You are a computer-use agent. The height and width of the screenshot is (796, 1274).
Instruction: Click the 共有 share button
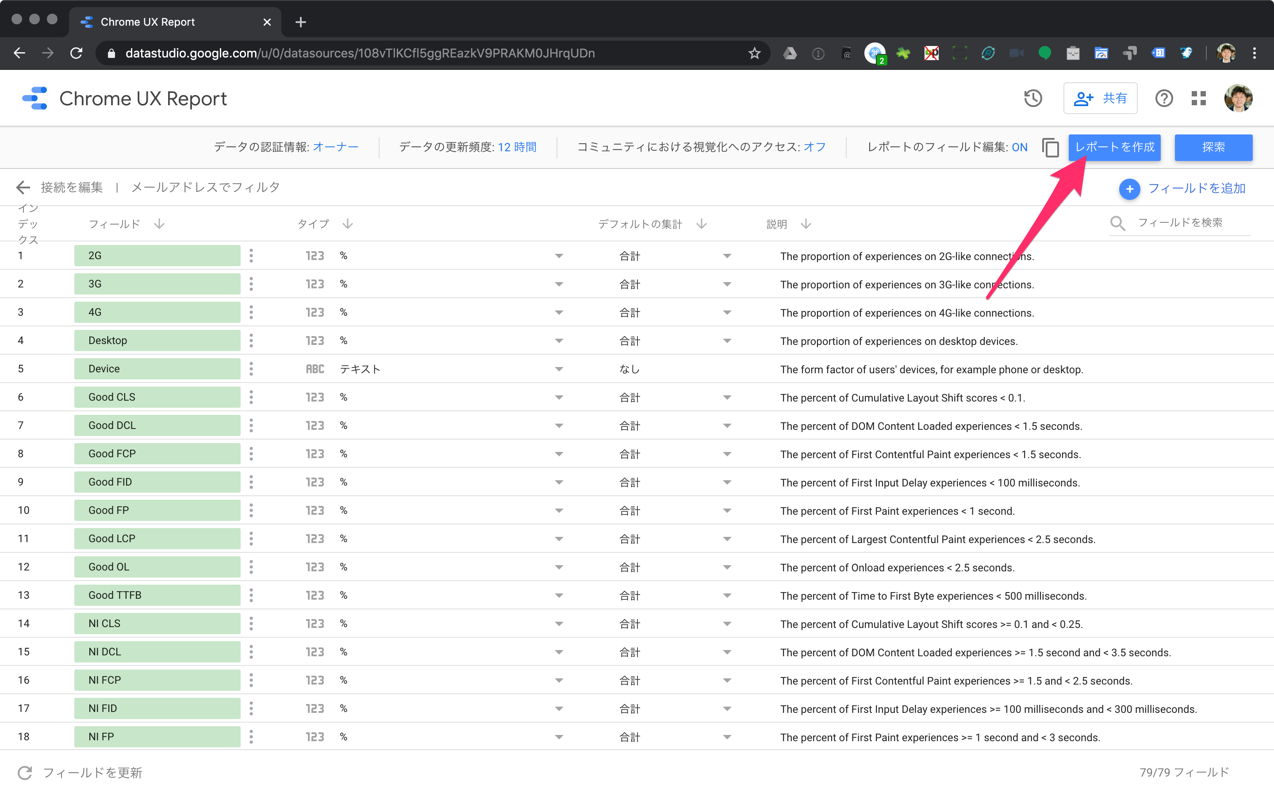[1100, 99]
